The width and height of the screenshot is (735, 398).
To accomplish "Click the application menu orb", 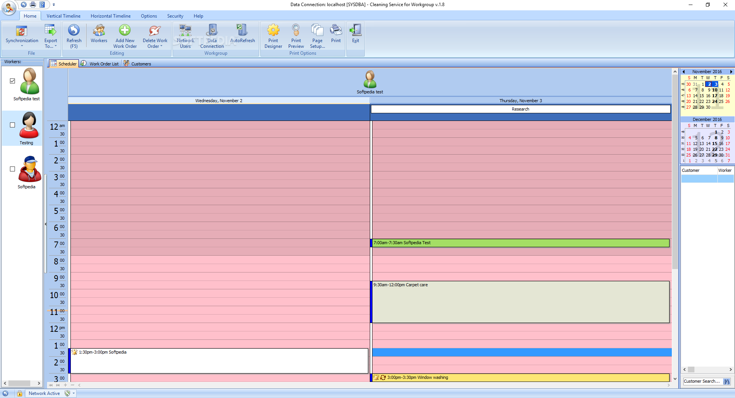I will pos(9,8).
